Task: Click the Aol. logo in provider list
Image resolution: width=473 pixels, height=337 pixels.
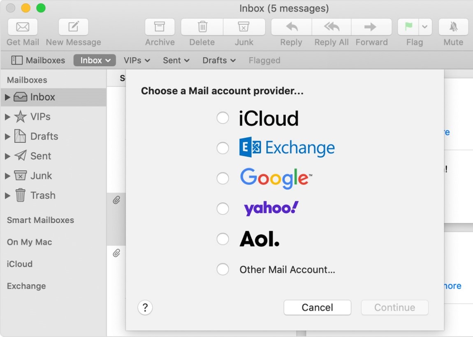Action: coord(260,239)
